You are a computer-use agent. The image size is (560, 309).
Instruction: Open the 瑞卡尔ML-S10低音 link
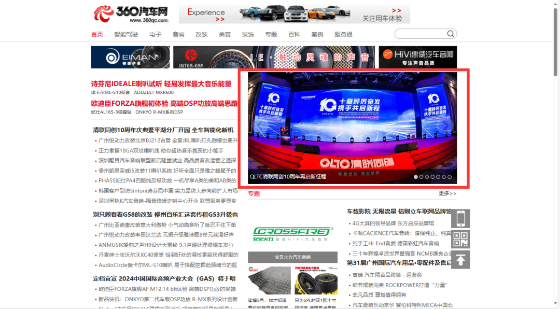(x=110, y=92)
